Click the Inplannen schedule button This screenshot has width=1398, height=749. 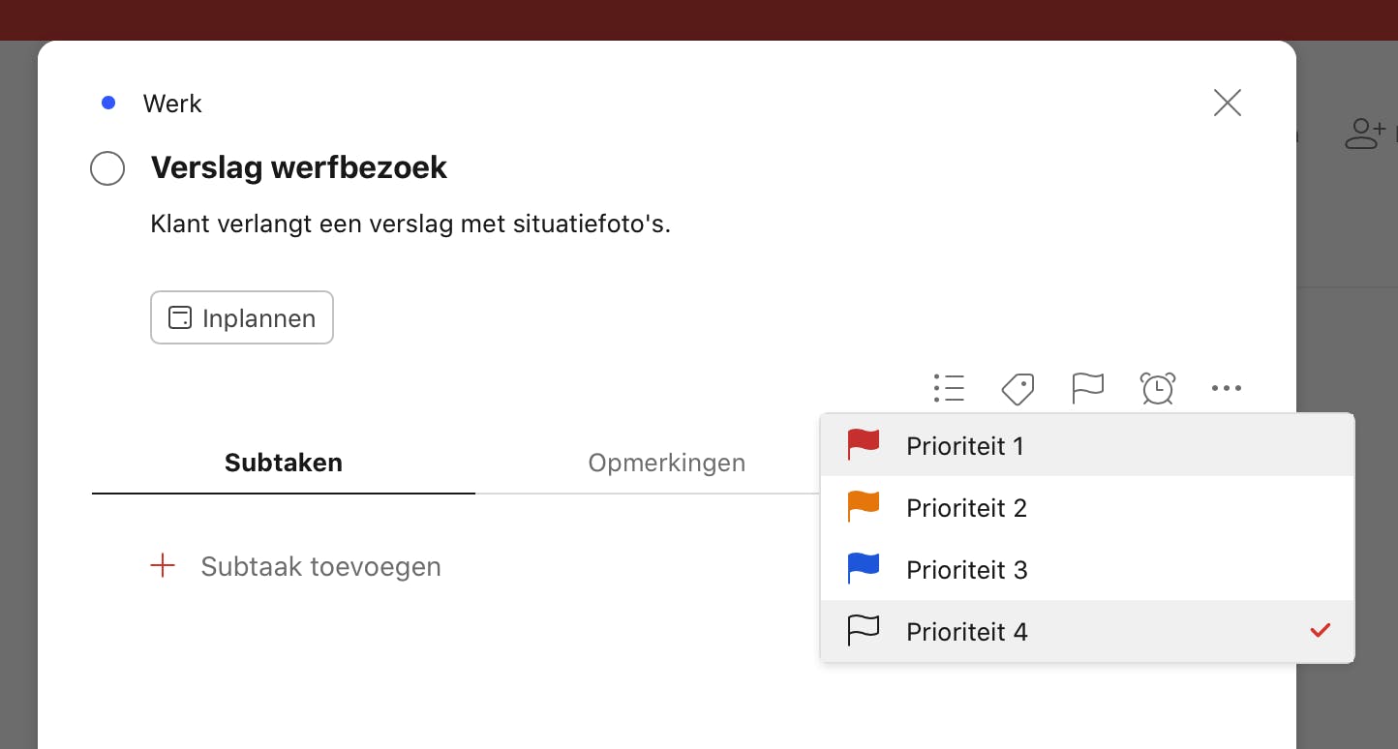coord(242,317)
